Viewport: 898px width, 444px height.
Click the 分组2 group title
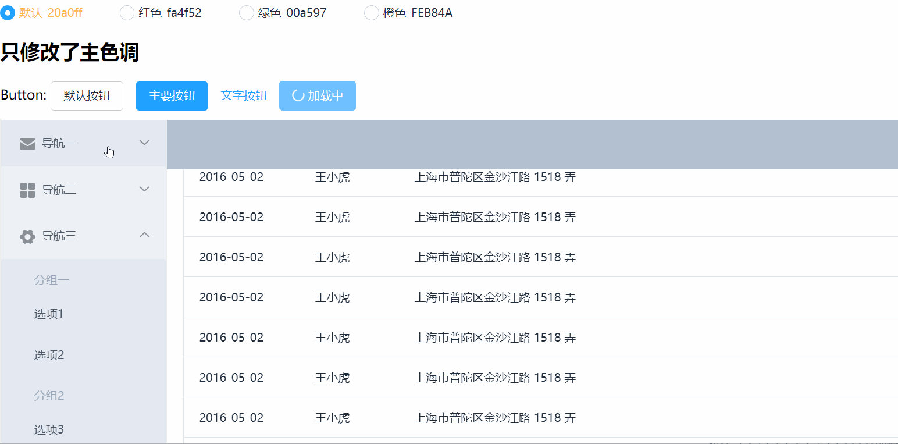coord(49,396)
